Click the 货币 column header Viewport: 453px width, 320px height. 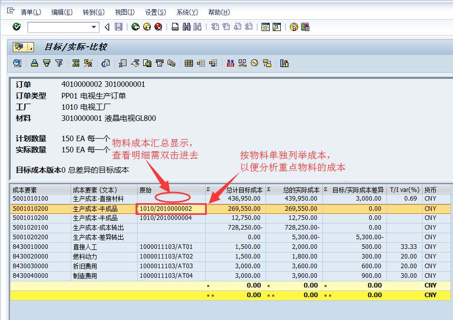437,190
